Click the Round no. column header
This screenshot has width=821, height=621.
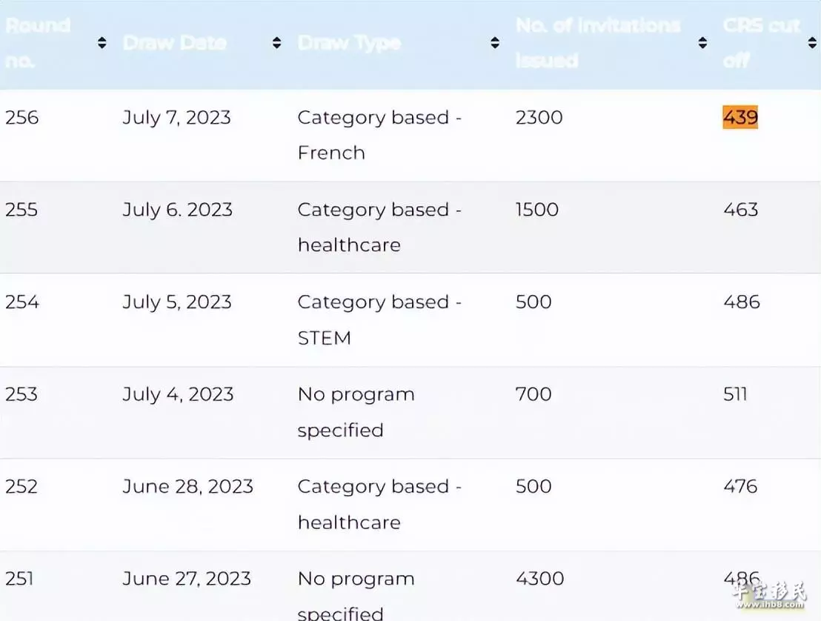(x=38, y=43)
